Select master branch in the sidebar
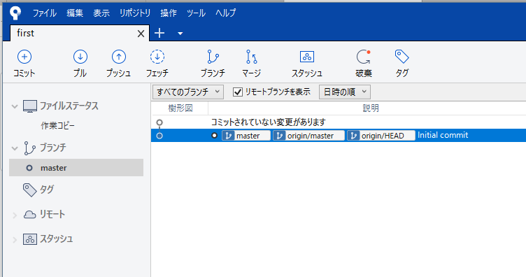Screen dimensions: 526x277 [x=76, y=168]
